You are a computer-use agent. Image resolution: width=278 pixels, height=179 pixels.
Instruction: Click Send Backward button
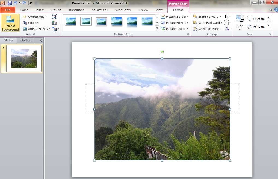[206, 23]
